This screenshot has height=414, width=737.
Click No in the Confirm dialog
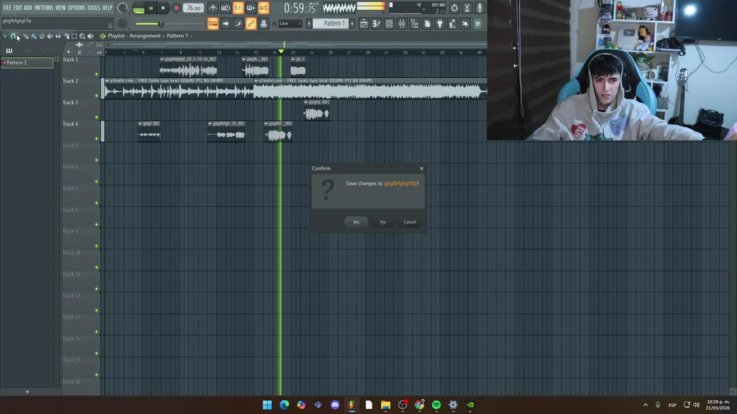point(383,222)
